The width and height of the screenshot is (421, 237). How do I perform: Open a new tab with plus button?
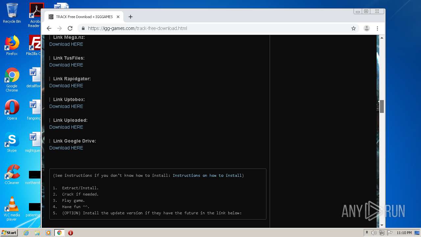(131, 17)
